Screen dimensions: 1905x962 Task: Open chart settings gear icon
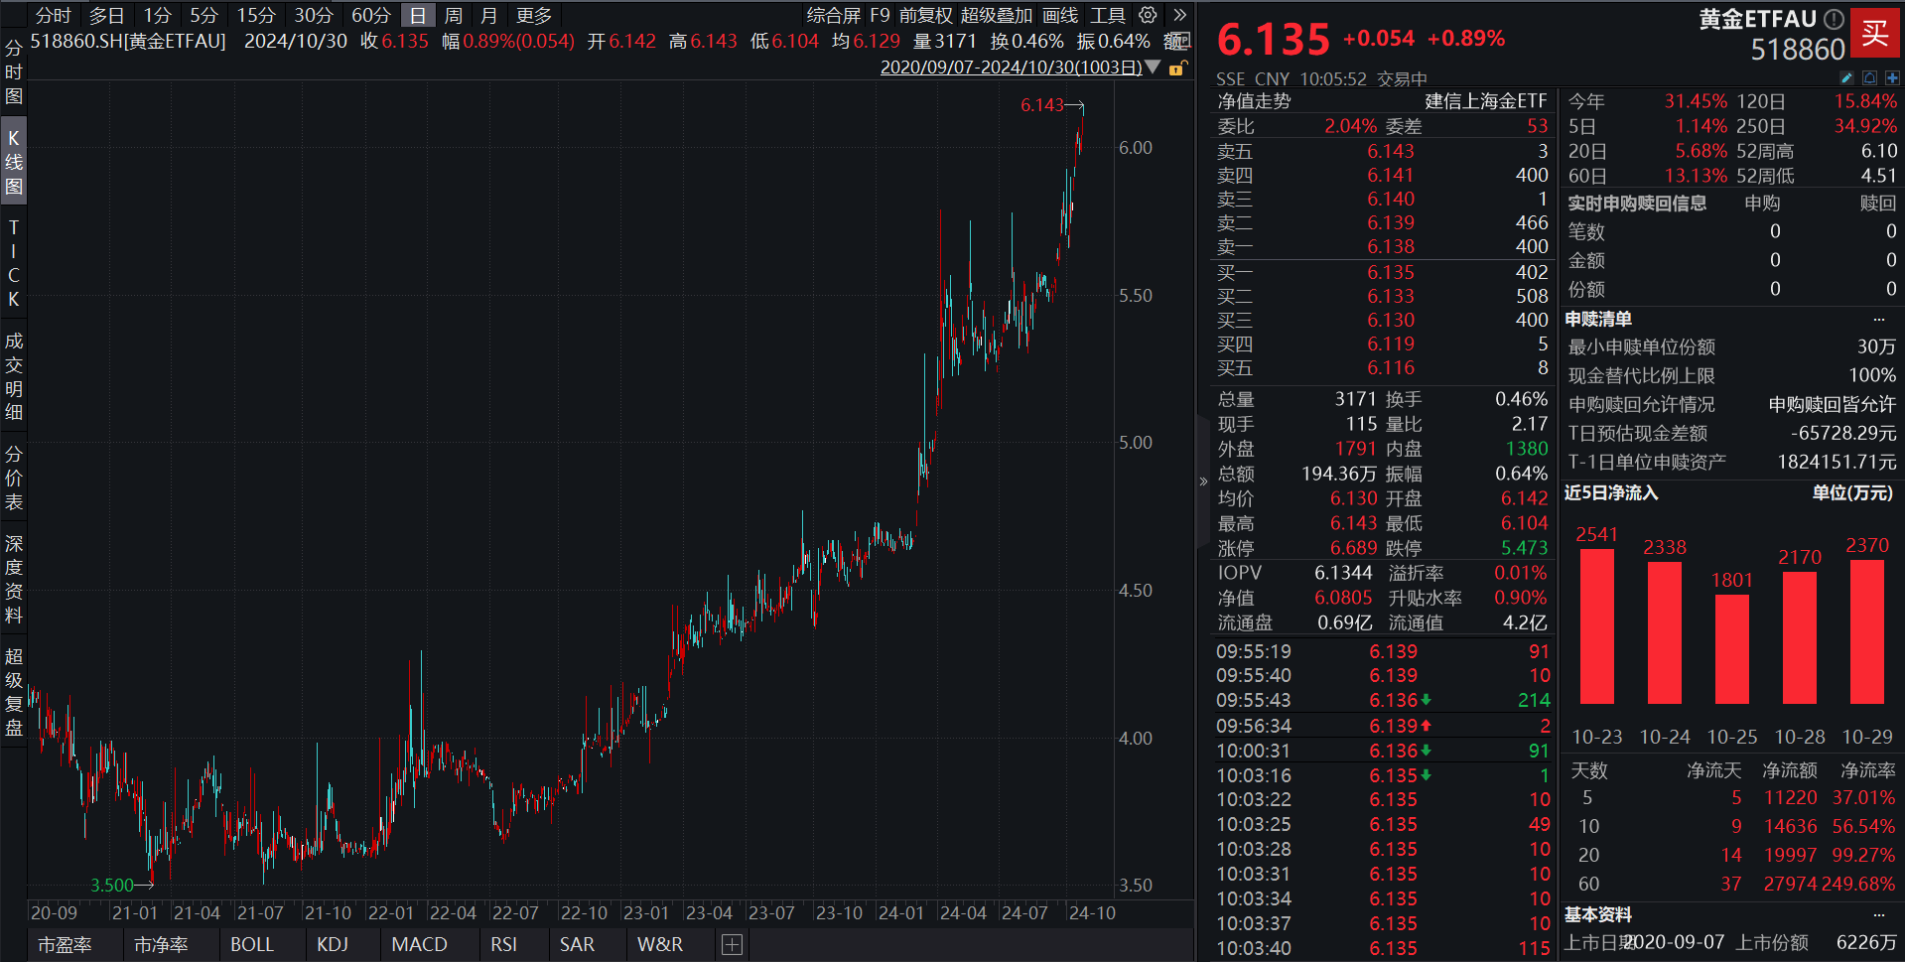[x=1148, y=15]
